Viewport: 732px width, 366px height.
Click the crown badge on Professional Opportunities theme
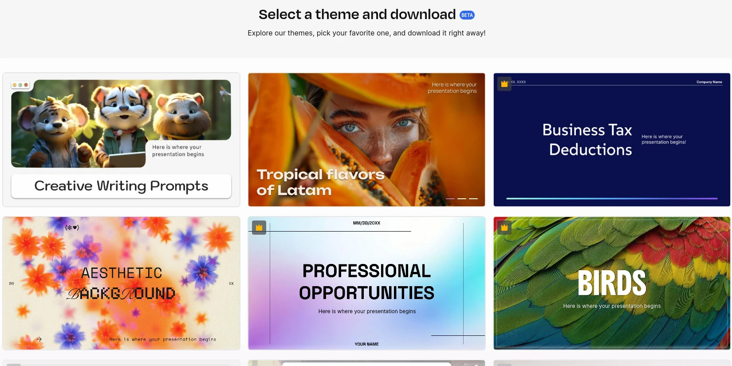pos(259,228)
